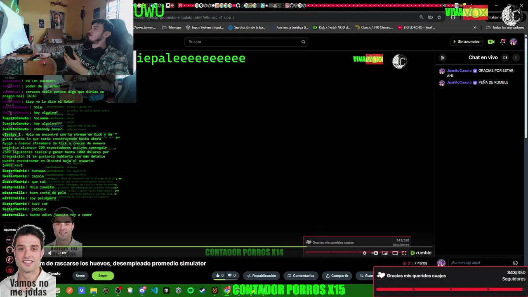The height and width of the screenshot is (297, 528).
Task: Open Spotify from the taskbar
Action: tap(191, 290)
